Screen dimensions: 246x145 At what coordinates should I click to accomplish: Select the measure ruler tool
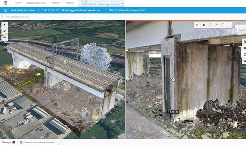4,31
